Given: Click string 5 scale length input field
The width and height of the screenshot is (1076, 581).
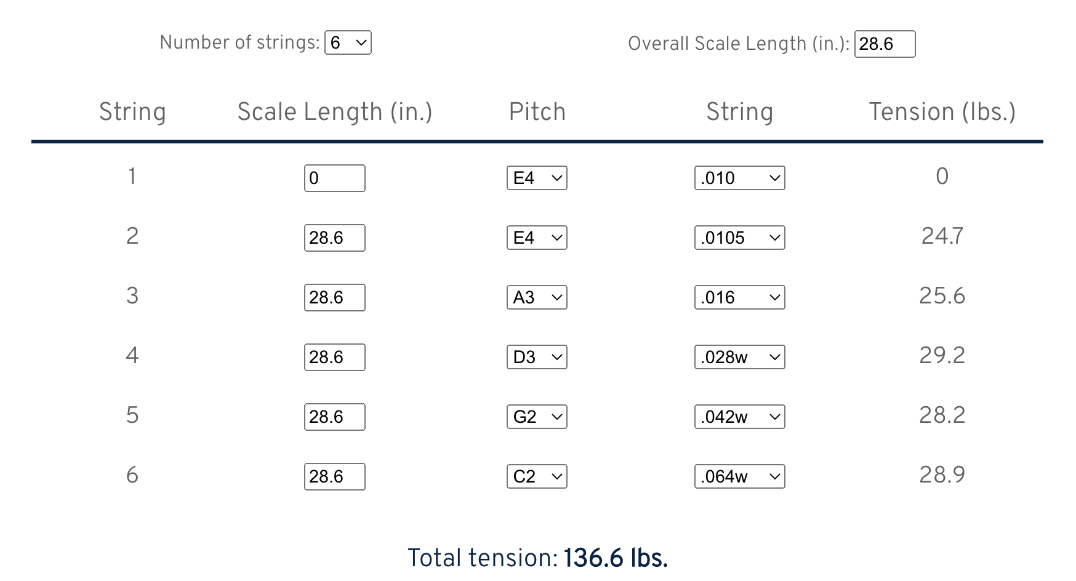Looking at the screenshot, I should 334,417.
